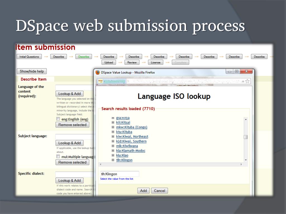
Task: Focus the Subject language input field
Action: click(x=75, y=137)
